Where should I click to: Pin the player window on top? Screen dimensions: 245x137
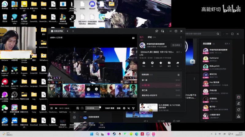tap(156, 31)
